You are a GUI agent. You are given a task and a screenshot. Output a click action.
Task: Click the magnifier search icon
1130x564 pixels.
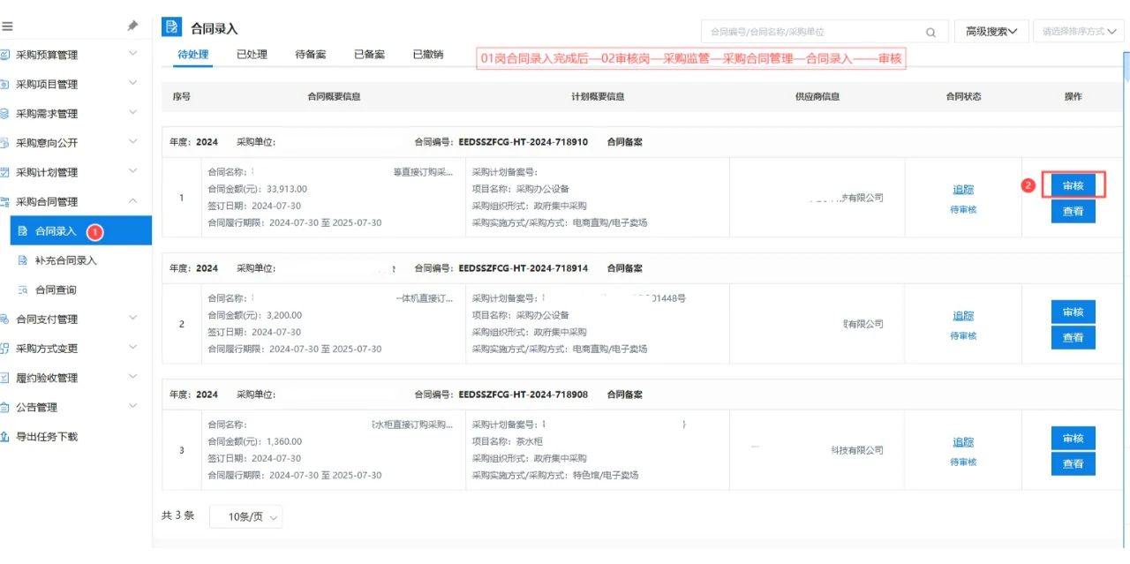coord(930,33)
